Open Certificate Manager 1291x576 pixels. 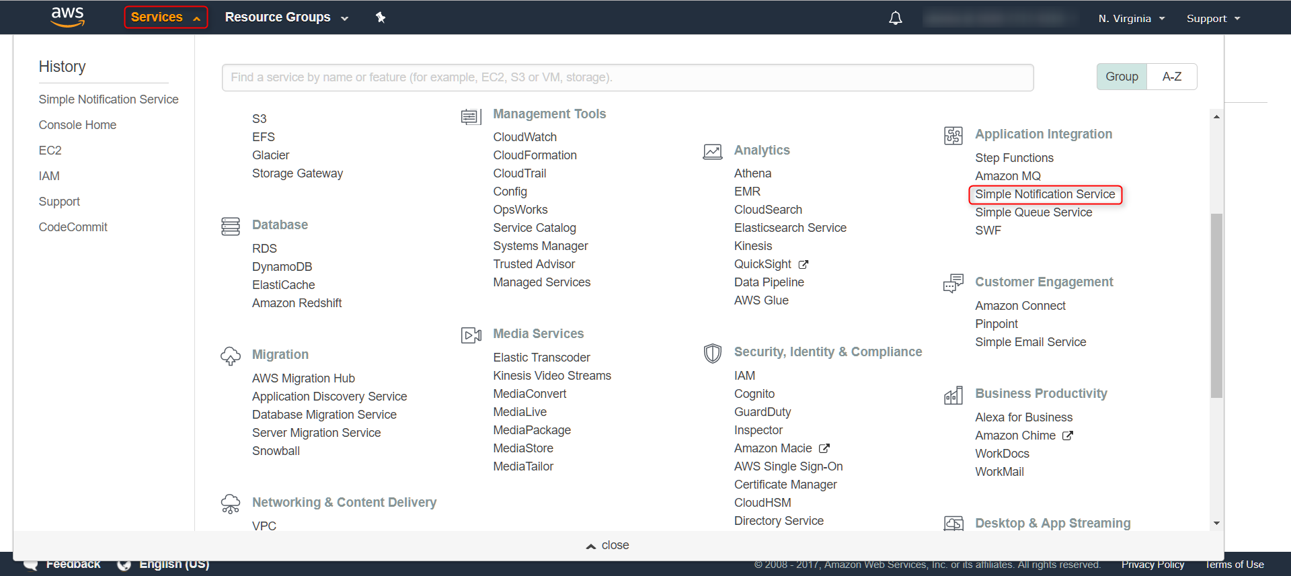coord(785,485)
